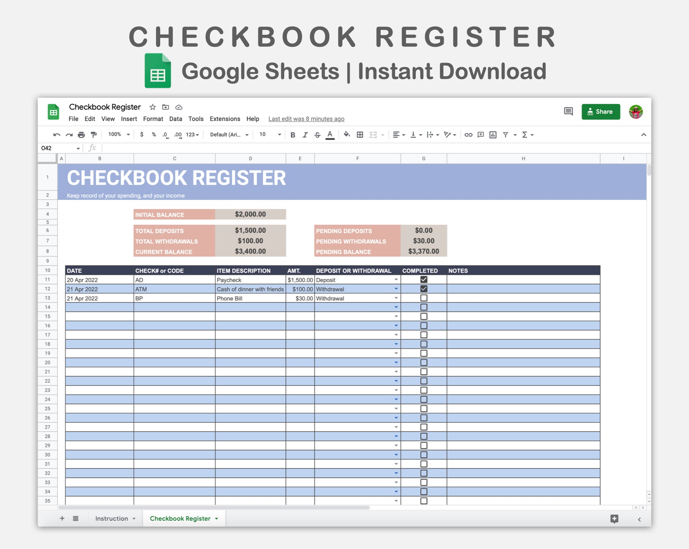This screenshot has height=549, width=689.
Task: Open the Checkbook Register sheet tab
Action: pos(184,519)
